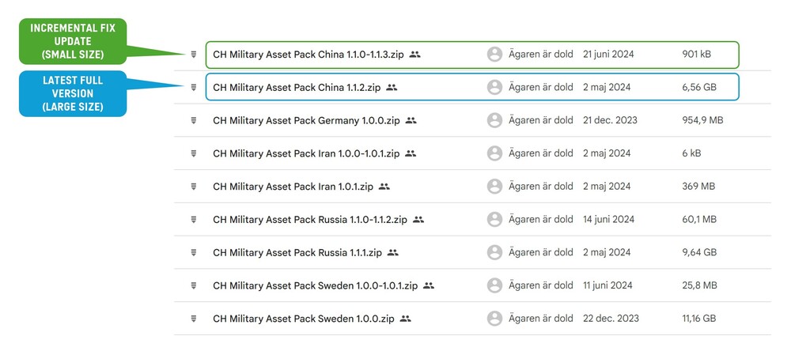Click zip icon beside Sweden 1.0.0 file
791x355 pixels.
point(193,319)
